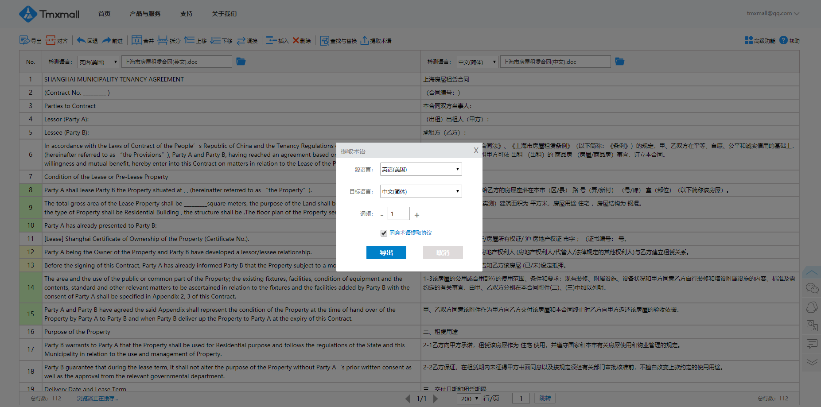The image size is (821, 407).
Task: Open 源语言 dropdown in dialog
Action: coord(421,169)
